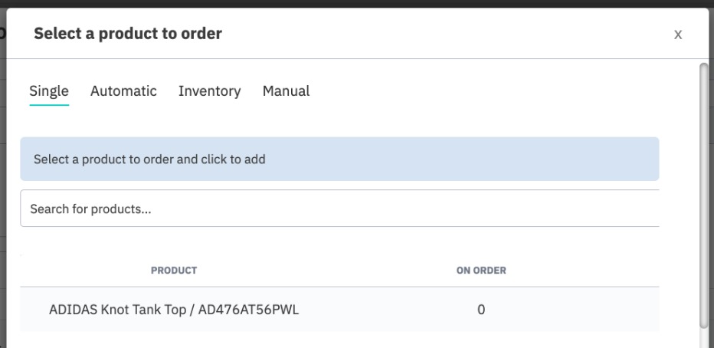
Task: Click the dark bar above the dialog
Action: click(x=357, y=4)
